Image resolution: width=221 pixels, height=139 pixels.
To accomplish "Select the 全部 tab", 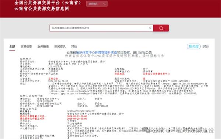I will (x=12, y=46).
